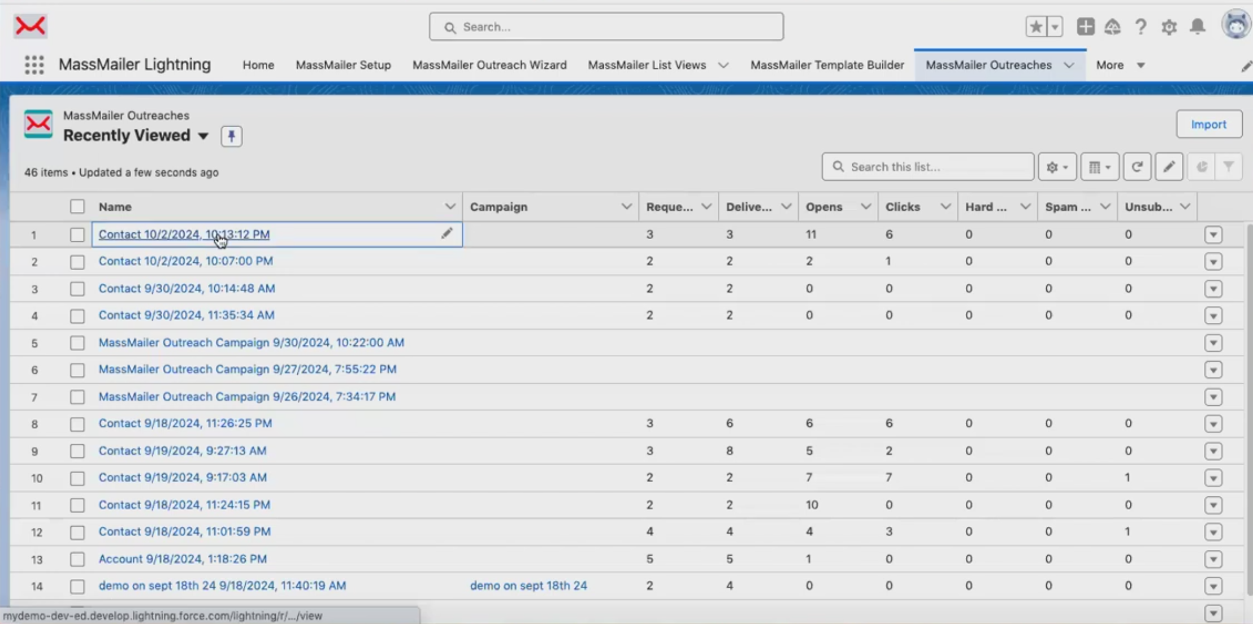
Task: Open Contact 10/2/2024, 10:13:12 PM record
Action: click(x=184, y=234)
